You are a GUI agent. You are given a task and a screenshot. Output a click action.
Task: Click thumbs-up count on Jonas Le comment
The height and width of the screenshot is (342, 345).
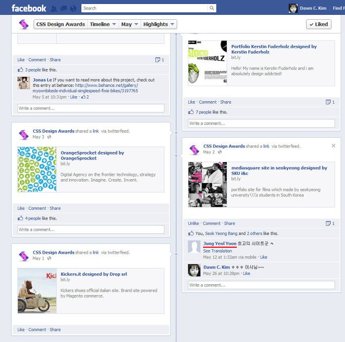pos(85,97)
